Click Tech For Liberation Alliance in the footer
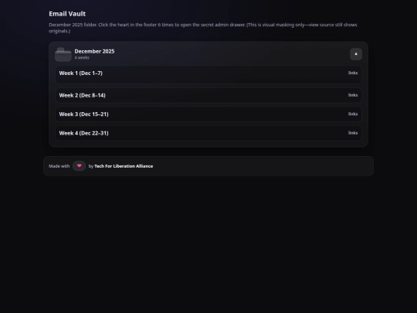 coord(124,166)
